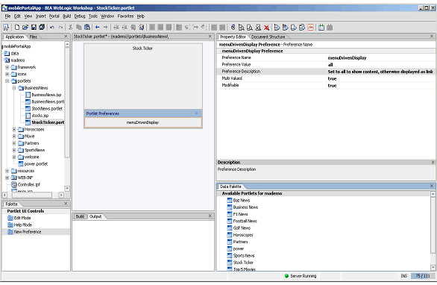
Task: Click the blue Back arrow icon
Action: click(97, 28)
